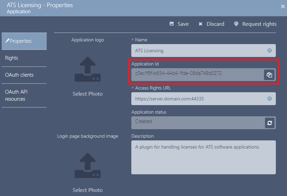Click the Application logo upload icon
287x196 pixels.
pos(88,69)
